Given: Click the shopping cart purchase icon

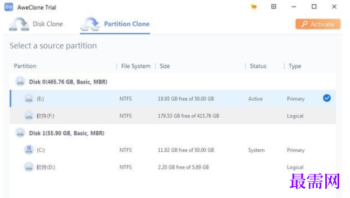Looking at the screenshot, I should tap(254, 7).
